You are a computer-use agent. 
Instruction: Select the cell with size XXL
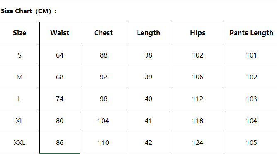pos(19,143)
